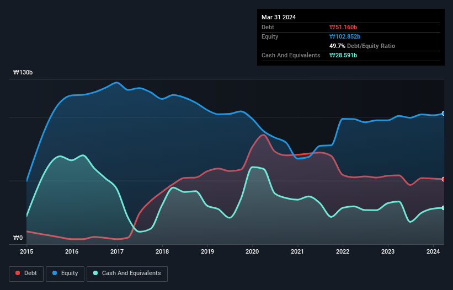
Task: Click the ₩130b y-axis label
Action: pyautogui.click(x=23, y=72)
